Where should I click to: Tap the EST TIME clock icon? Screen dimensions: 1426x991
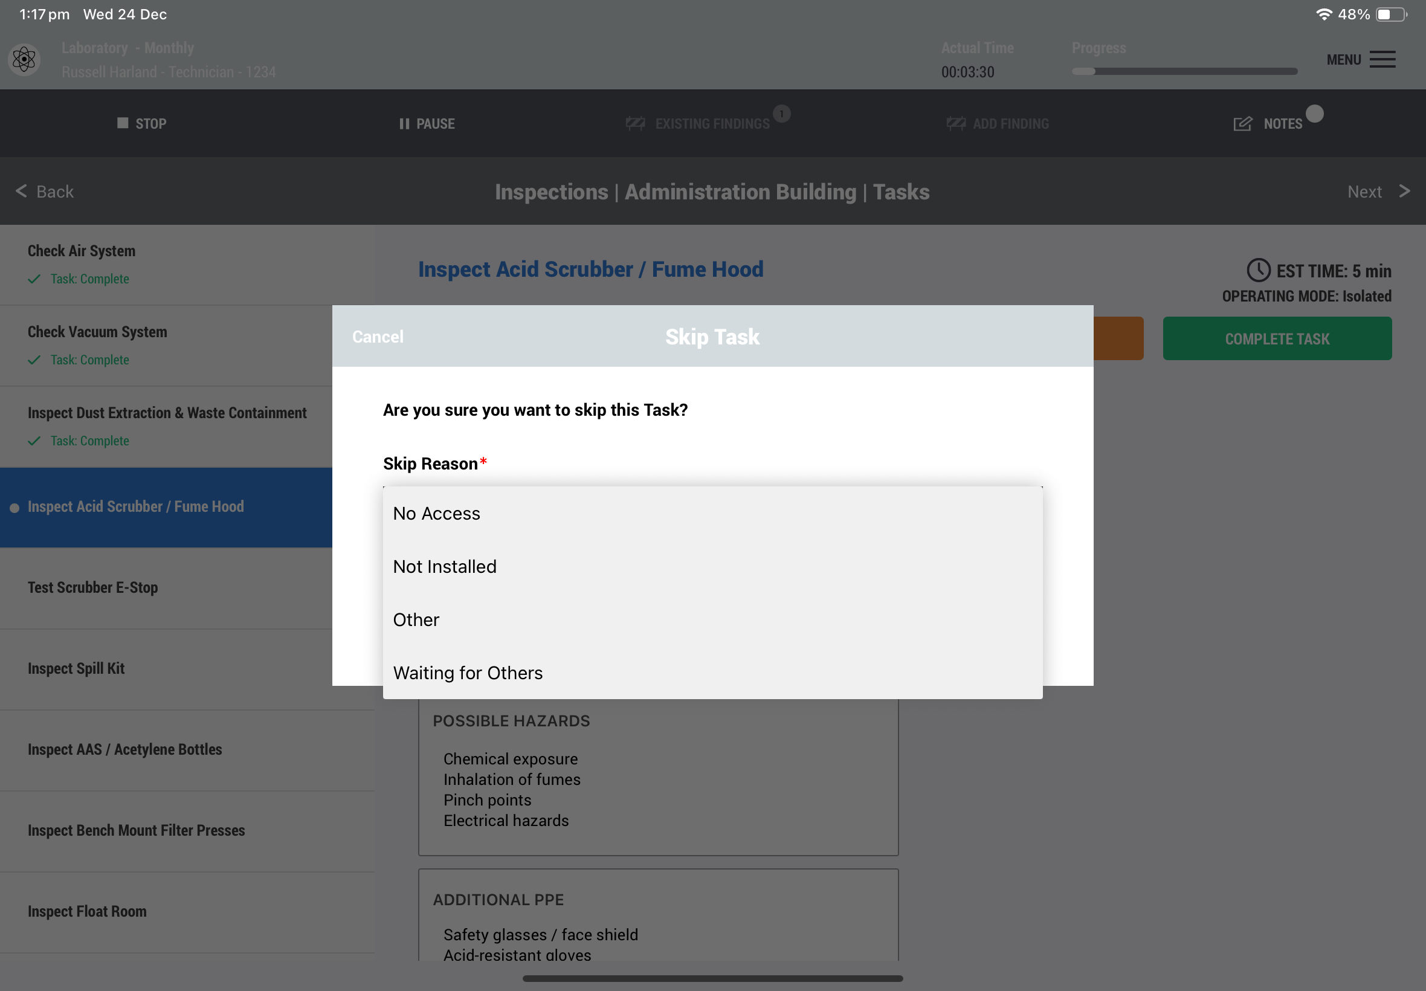pyautogui.click(x=1258, y=271)
